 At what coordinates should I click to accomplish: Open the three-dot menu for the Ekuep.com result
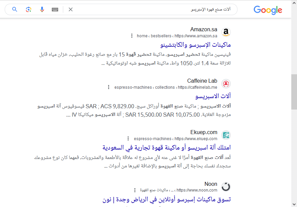tap(128, 138)
